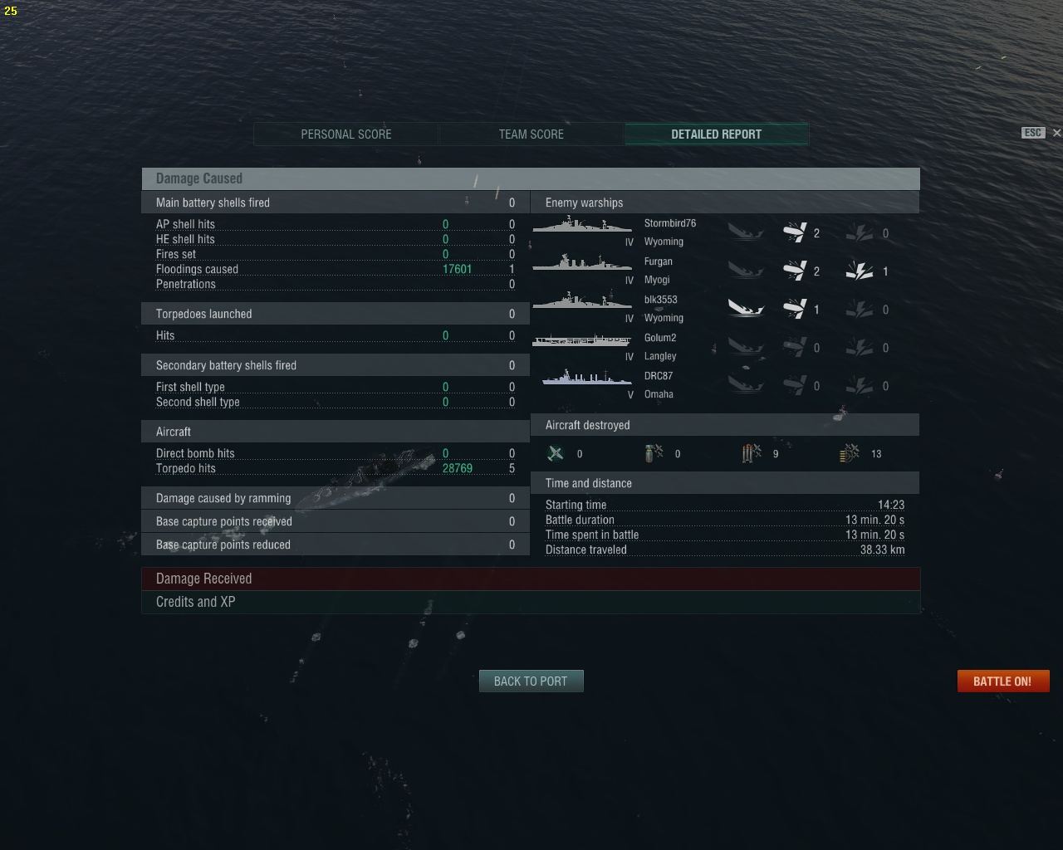1063x850 pixels.
Task: Click the dive bomber aircraft destroyed icon
Action: [x=654, y=453]
